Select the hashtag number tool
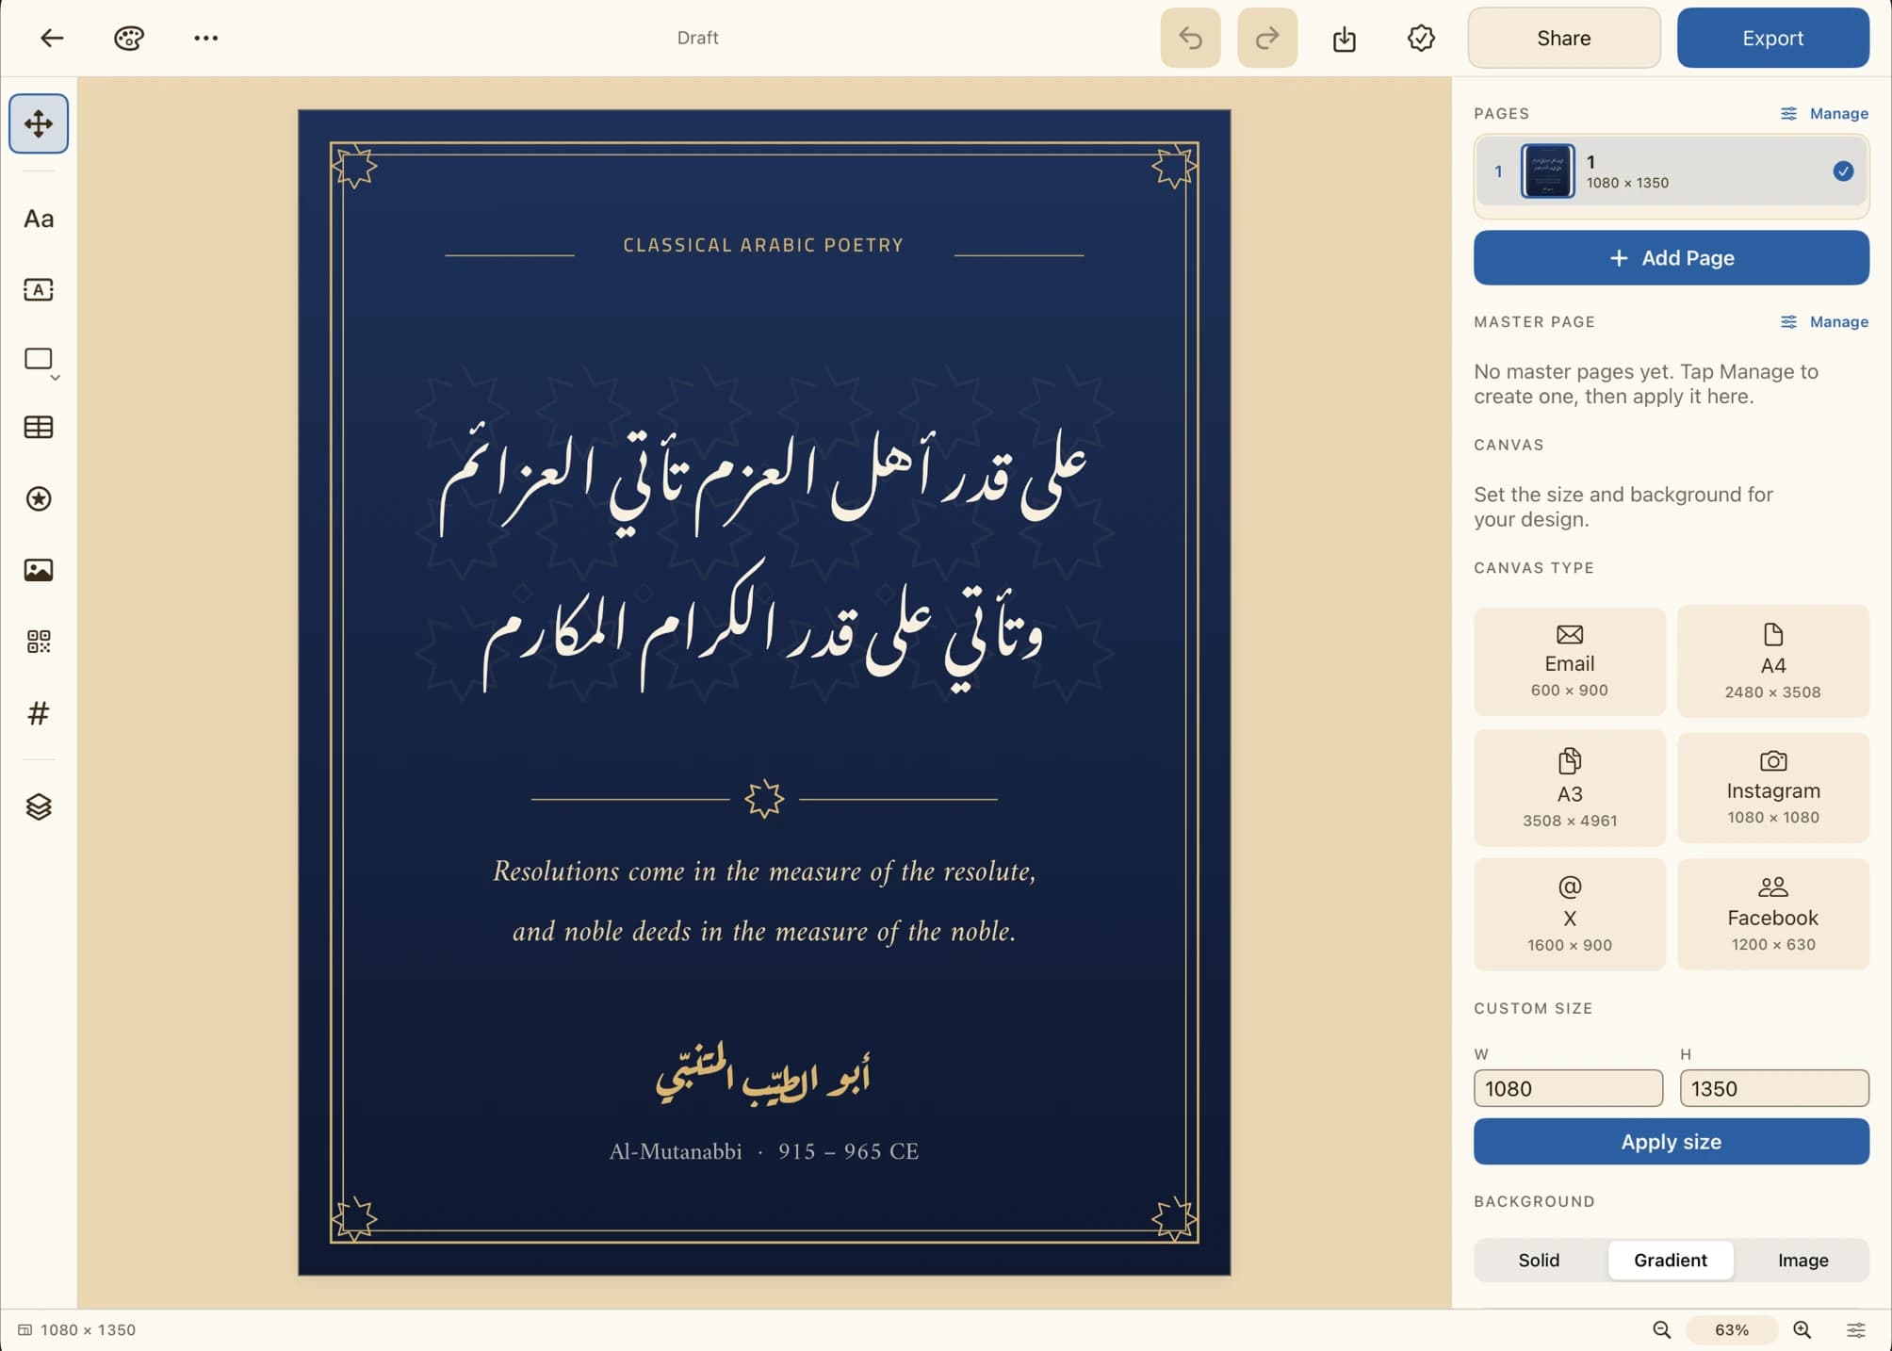 tap(39, 713)
